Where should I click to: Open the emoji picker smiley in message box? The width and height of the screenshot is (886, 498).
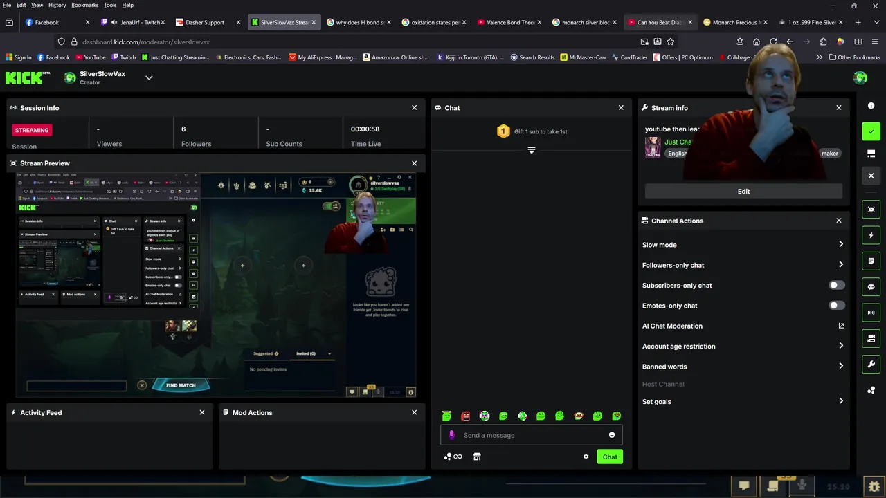[x=612, y=435]
